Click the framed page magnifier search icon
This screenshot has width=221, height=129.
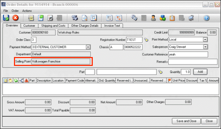click(x=94, y=18)
